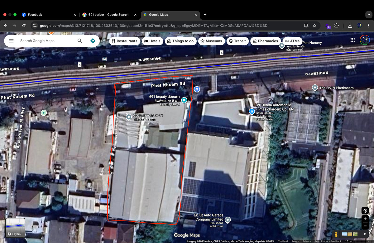Screen dimensions: 374x243
Task: Click the Chrome downloads icon
Action: pos(350,26)
